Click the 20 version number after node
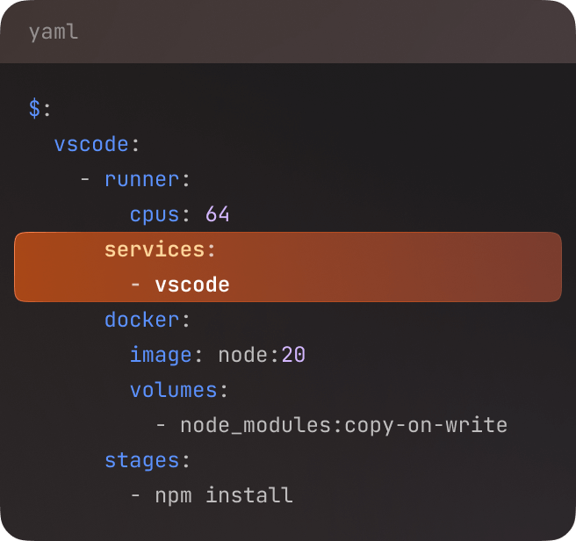 [293, 355]
